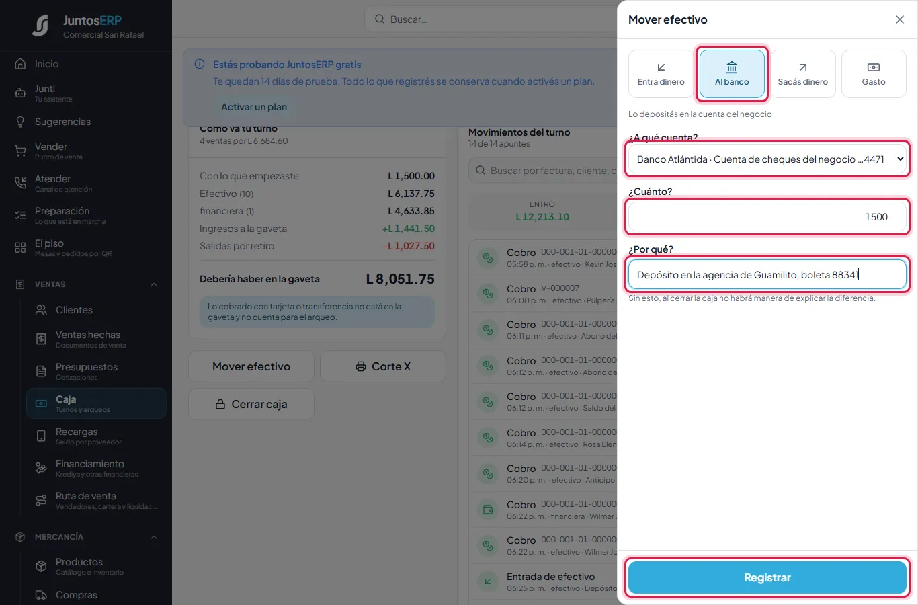918x605 pixels.
Task: Click the search magnifier icon in top bar
Action: point(380,19)
